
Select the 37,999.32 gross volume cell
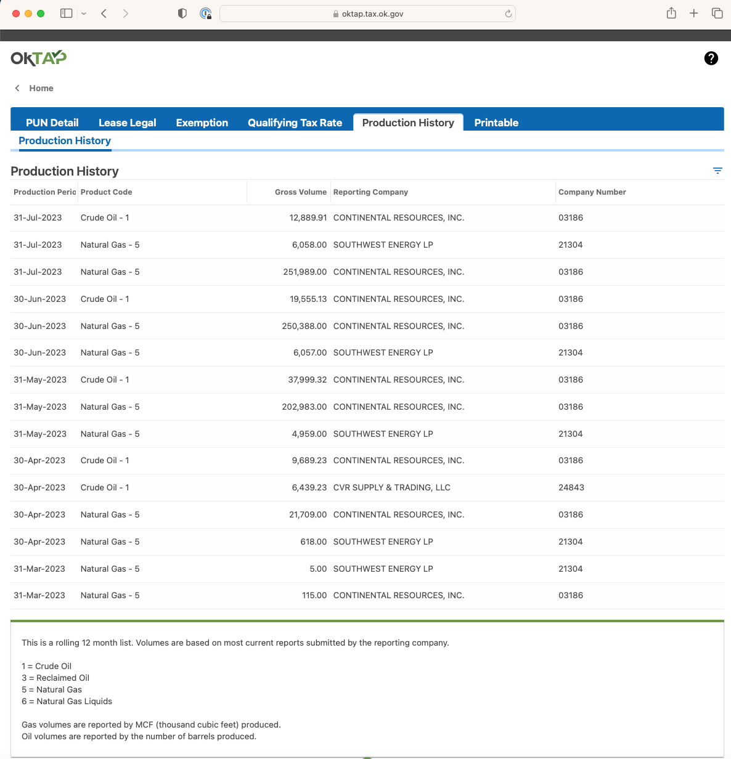(x=308, y=379)
